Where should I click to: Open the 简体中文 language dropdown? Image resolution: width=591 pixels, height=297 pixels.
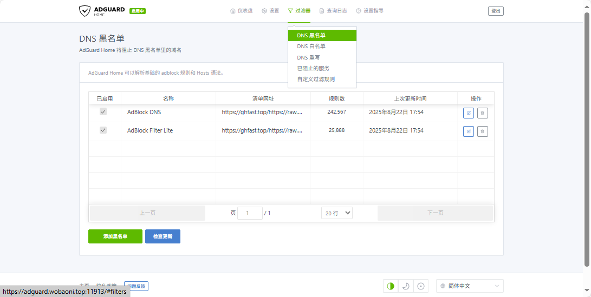(x=470, y=286)
